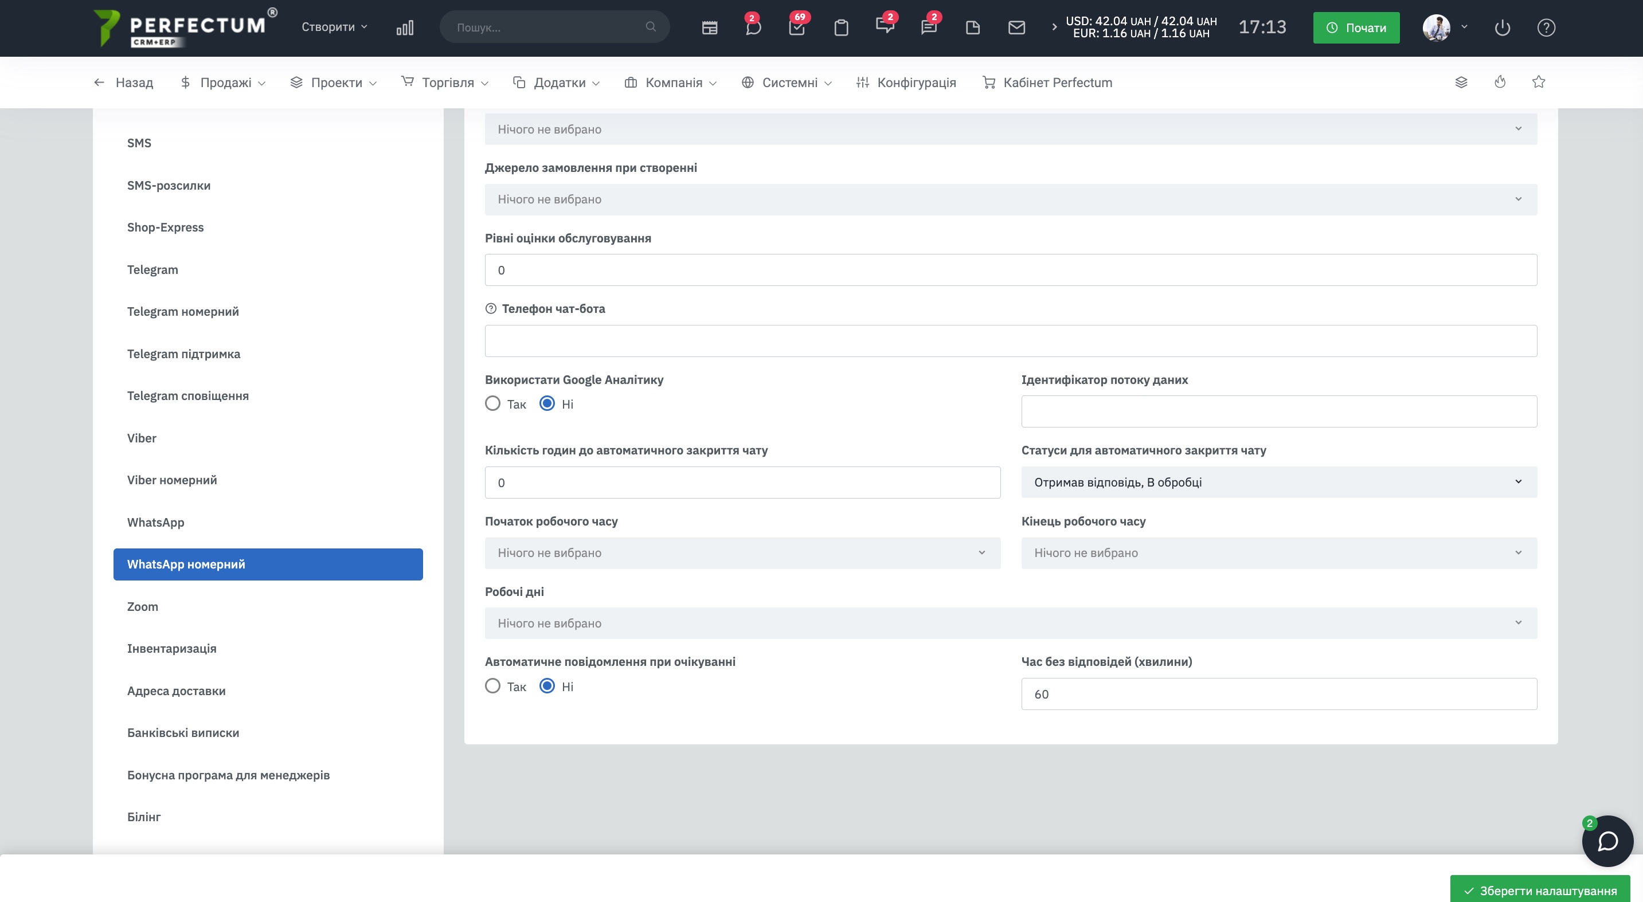
Task: Click Зберегти налаштування button
Action: (x=1540, y=890)
